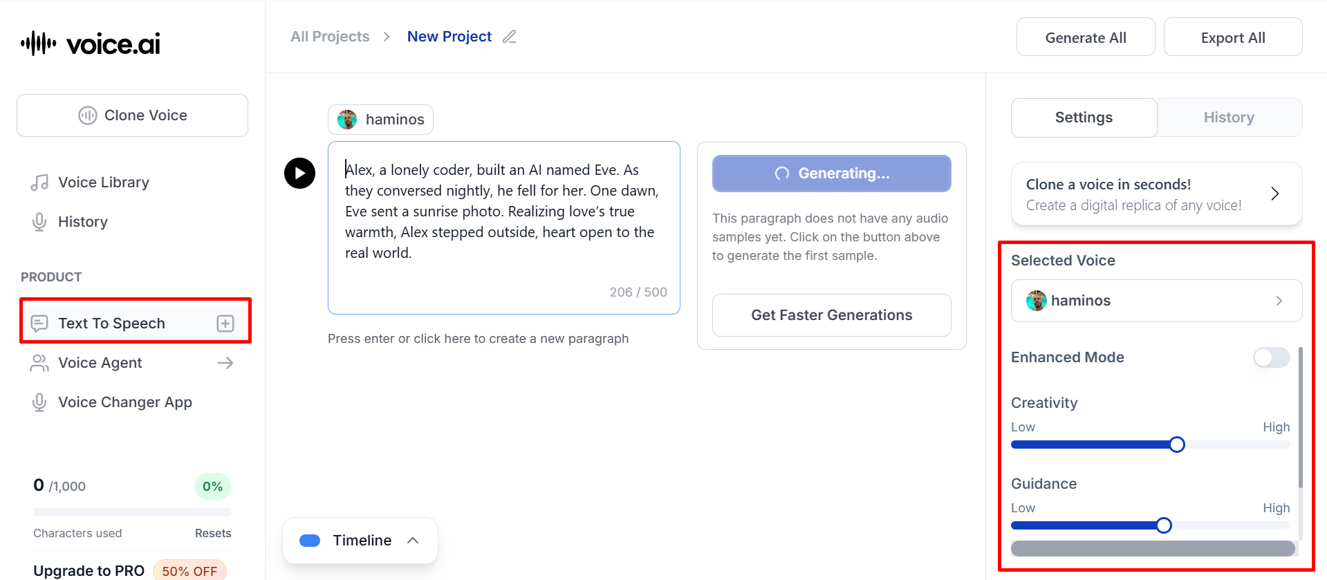Screen dimensions: 1327x580
Task: Expand the Timeline panel with its chevron
Action: tap(413, 541)
